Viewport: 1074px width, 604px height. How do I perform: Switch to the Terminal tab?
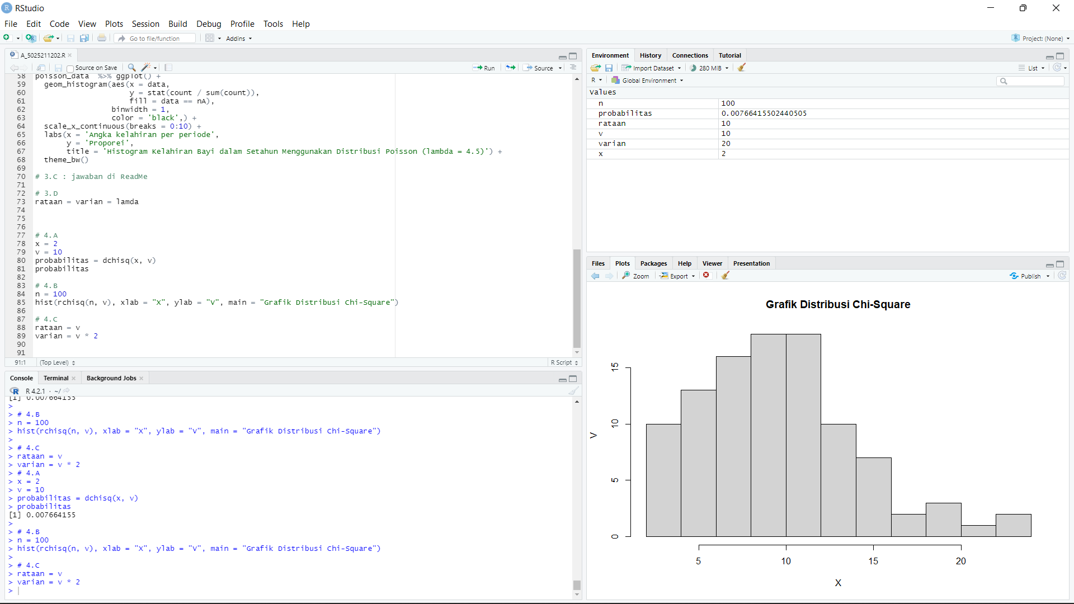55,378
